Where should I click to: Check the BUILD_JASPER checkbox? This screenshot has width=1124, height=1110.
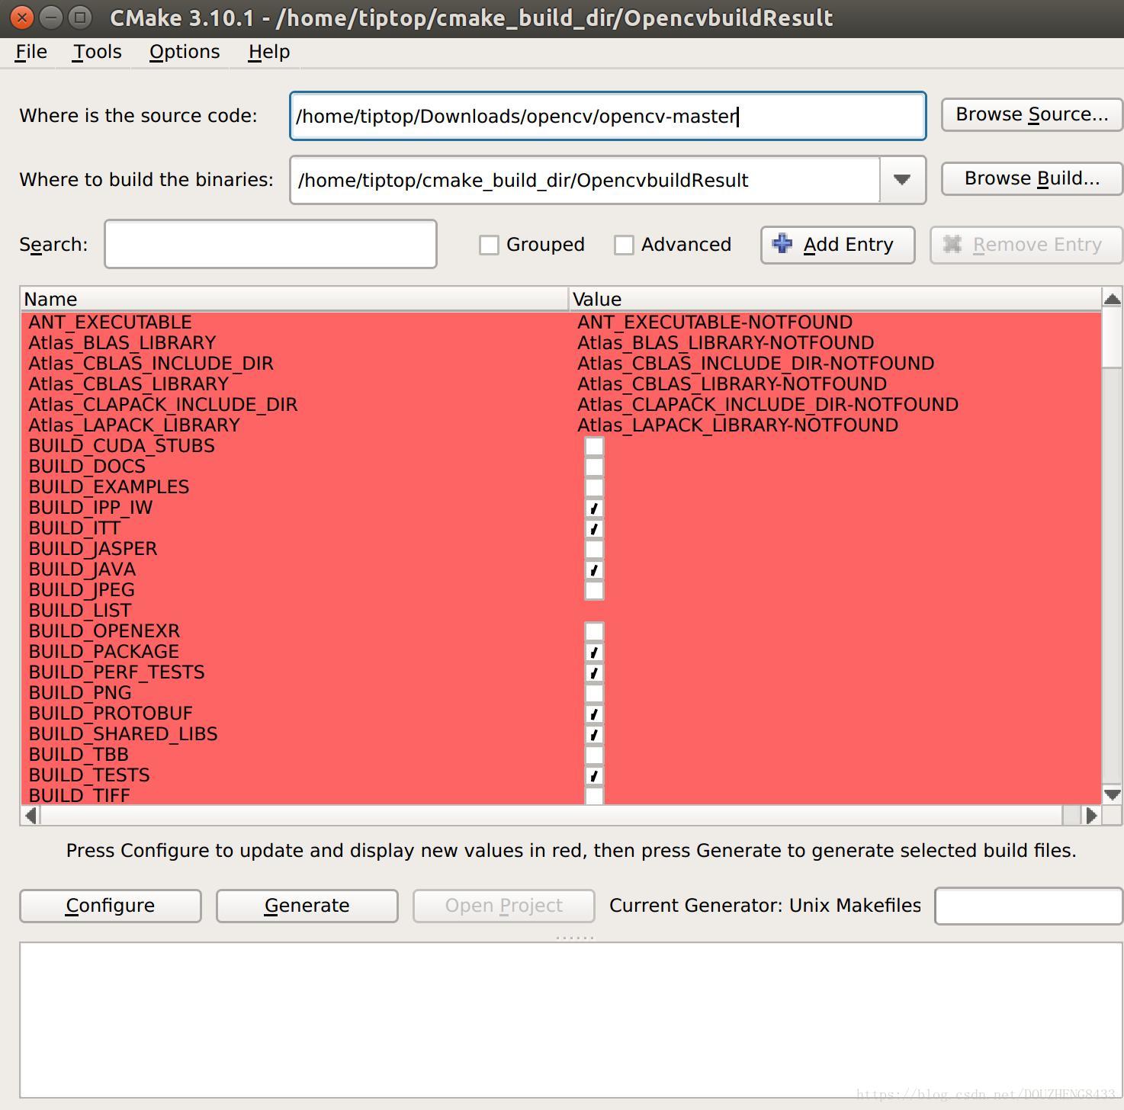(594, 549)
